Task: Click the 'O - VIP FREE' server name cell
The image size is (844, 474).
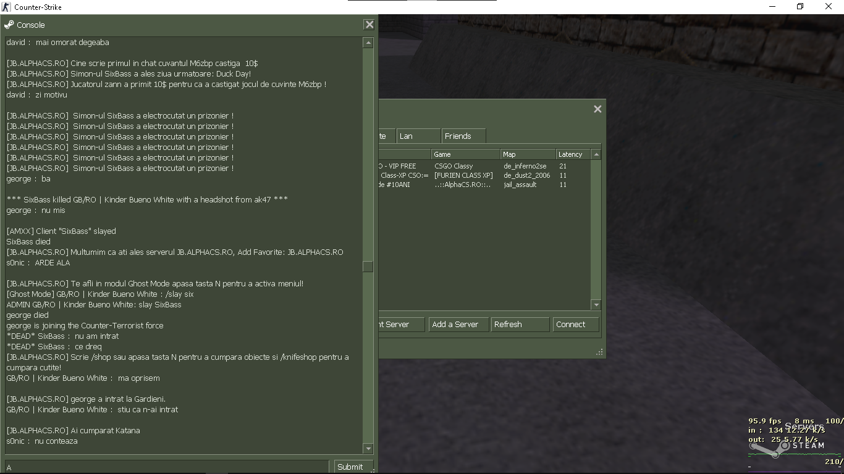Action: coord(398,166)
